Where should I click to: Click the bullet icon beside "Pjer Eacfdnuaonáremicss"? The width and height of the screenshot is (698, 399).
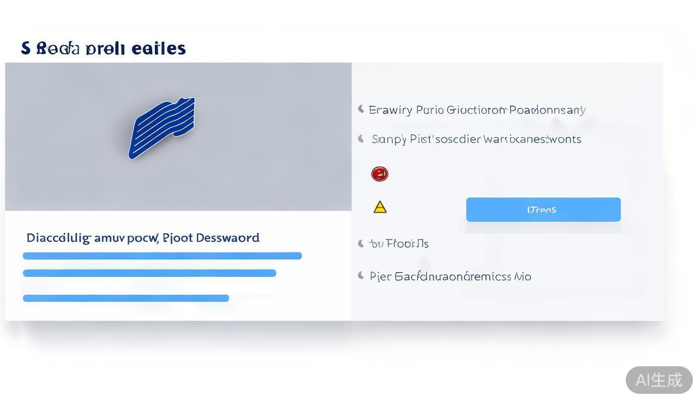coord(361,275)
